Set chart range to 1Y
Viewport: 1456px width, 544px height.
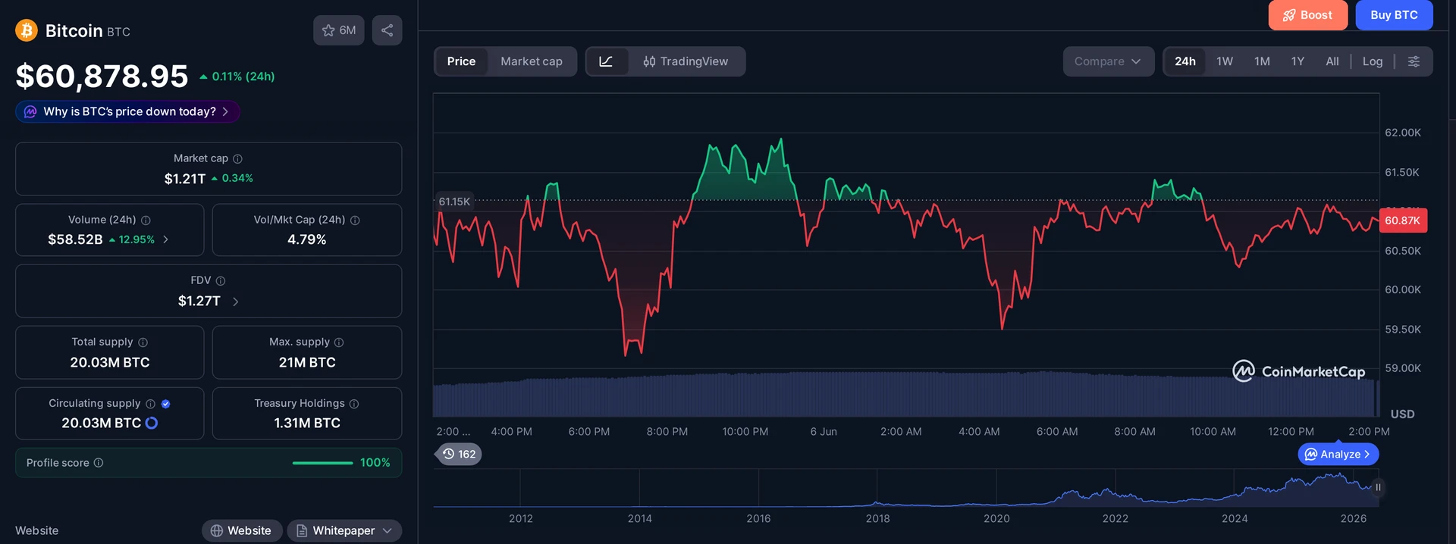(x=1298, y=61)
